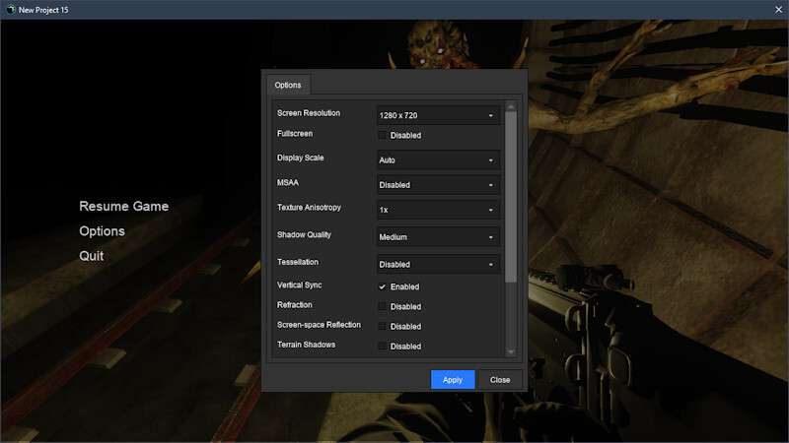Open the Shadow Quality dropdown
Viewport: 789px width, 443px height.
438,236
